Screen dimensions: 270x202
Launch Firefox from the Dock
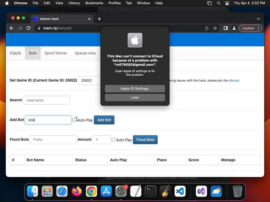tap(77, 191)
